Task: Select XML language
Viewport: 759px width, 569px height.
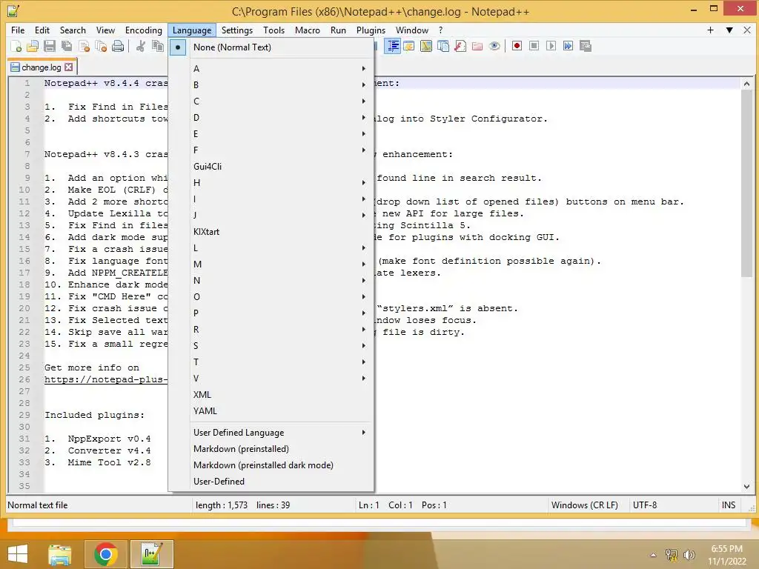Action: tap(271, 395)
